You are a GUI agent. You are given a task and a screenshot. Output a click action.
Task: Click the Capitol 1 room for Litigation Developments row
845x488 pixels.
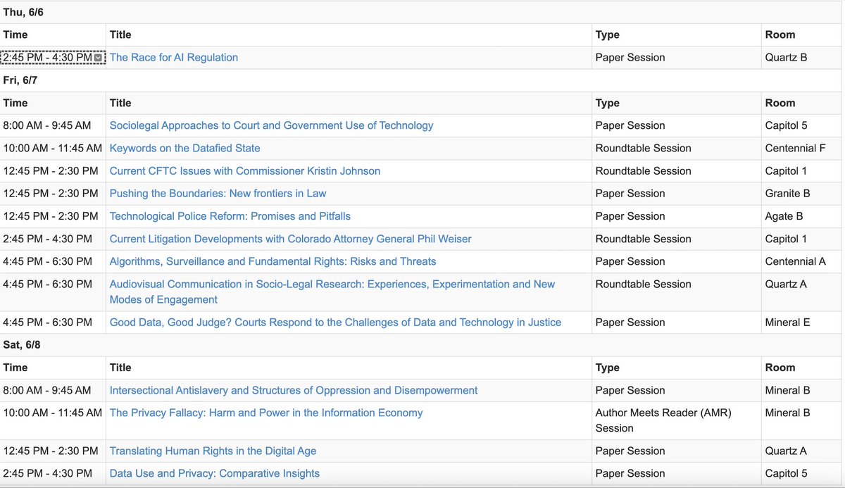coord(787,239)
